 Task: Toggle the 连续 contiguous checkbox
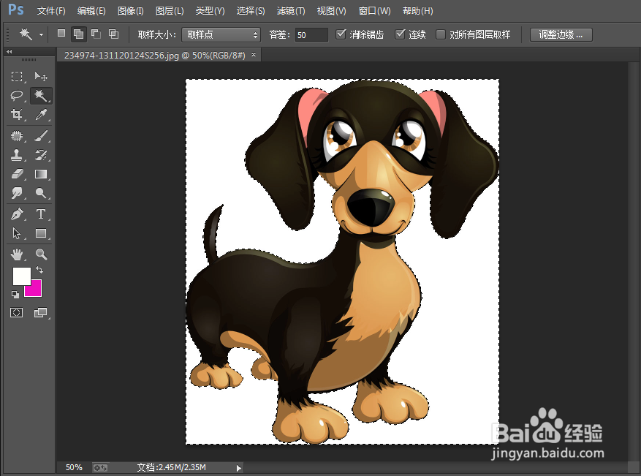click(400, 34)
